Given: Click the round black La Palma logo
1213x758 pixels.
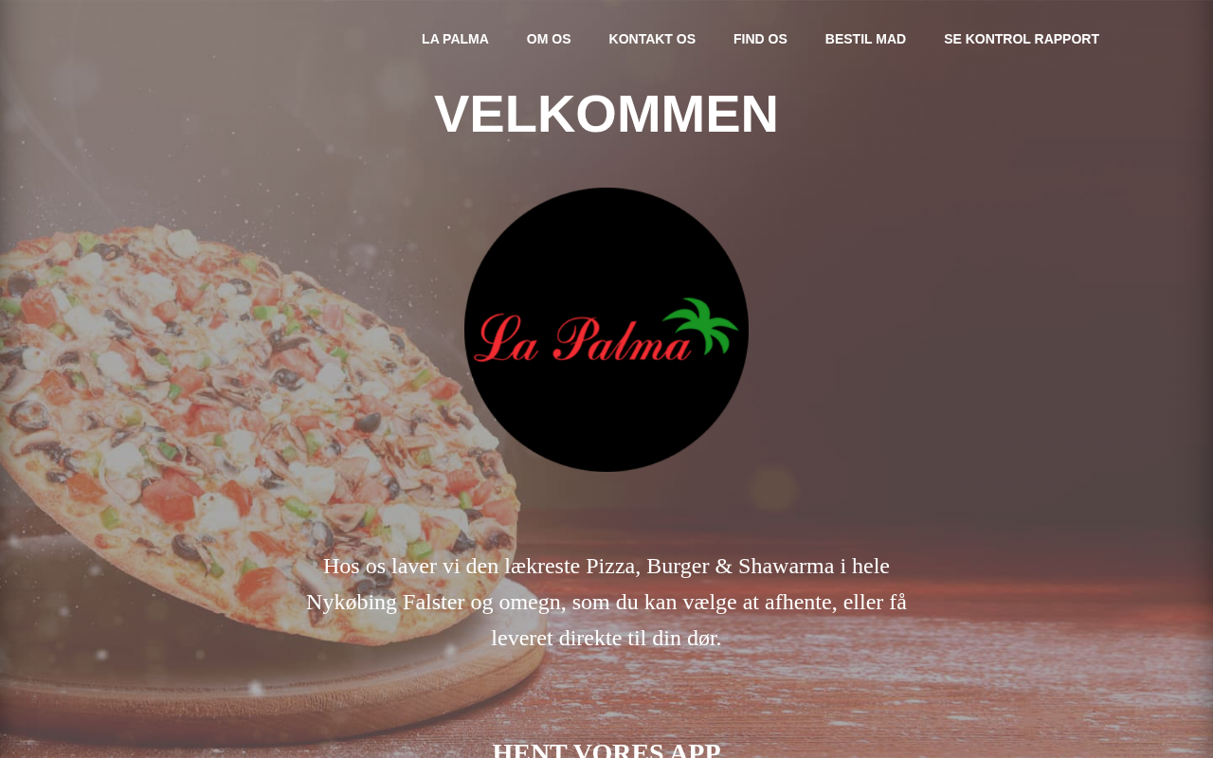Looking at the screenshot, I should click(x=606, y=330).
